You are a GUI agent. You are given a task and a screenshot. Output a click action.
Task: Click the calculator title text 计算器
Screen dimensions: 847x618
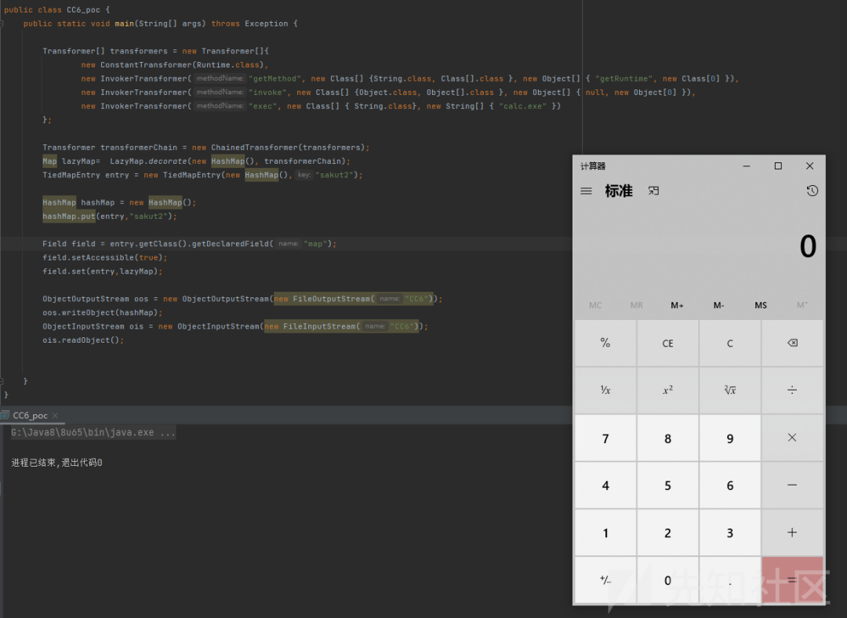tap(593, 165)
